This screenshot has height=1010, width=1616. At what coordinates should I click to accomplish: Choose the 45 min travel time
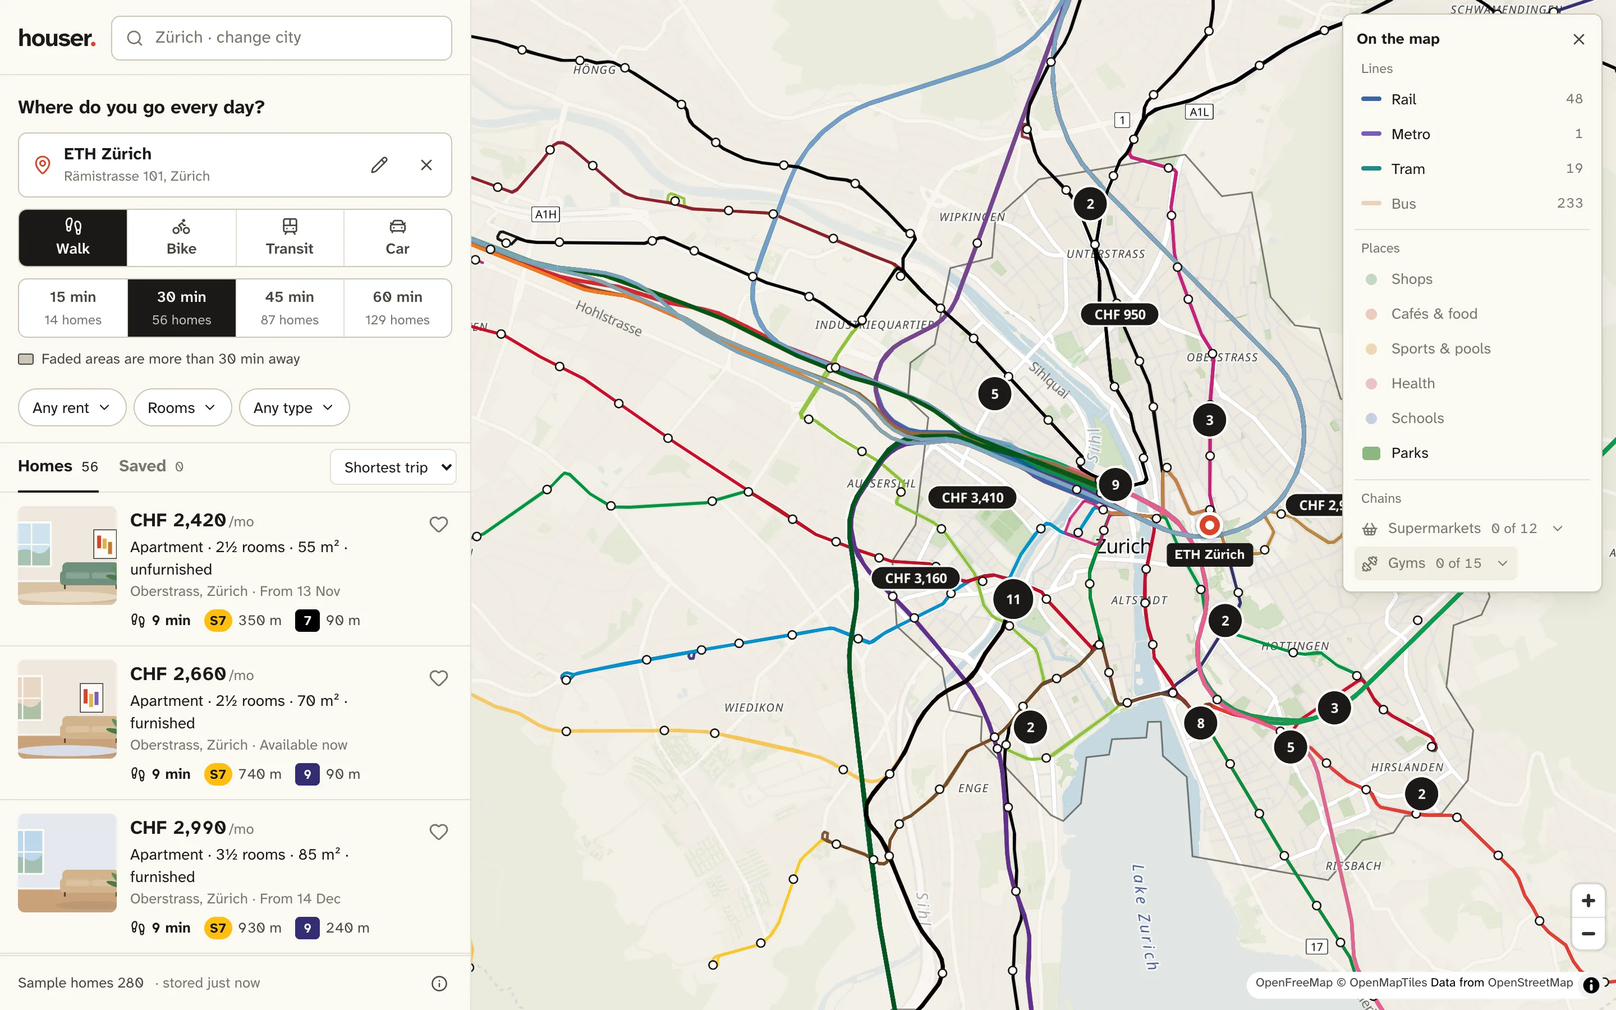289,308
